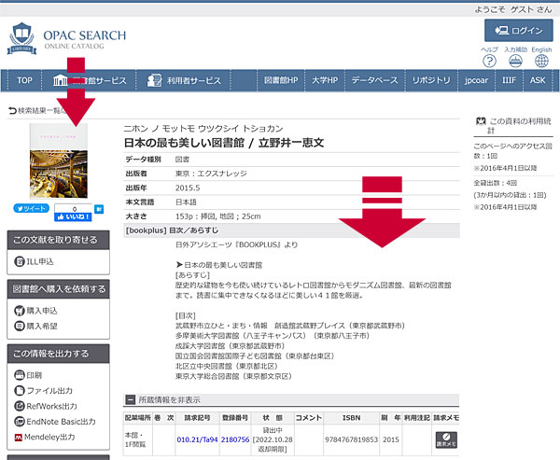
Task: Click the この情報を出力する panel header
Action: [x=58, y=354]
